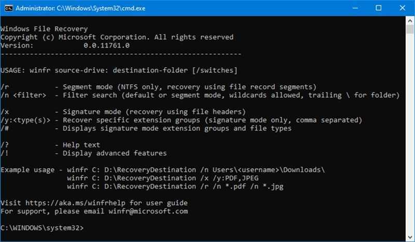Maximize the cmd.exe window
This screenshot has width=415, height=242.
pyautogui.click(x=379, y=8)
